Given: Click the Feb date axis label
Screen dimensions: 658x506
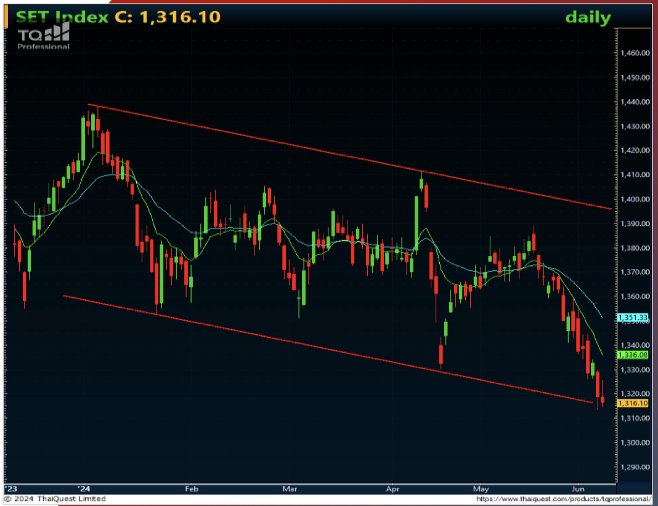Looking at the screenshot, I should (x=192, y=489).
